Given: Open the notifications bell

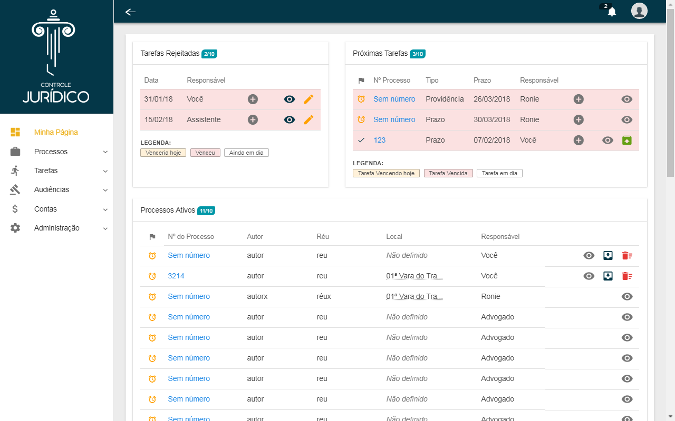Looking at the screenshot, I should 612,12.
